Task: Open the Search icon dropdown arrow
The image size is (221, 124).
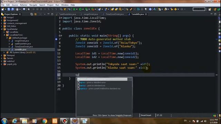Action: tap(123, 9)
